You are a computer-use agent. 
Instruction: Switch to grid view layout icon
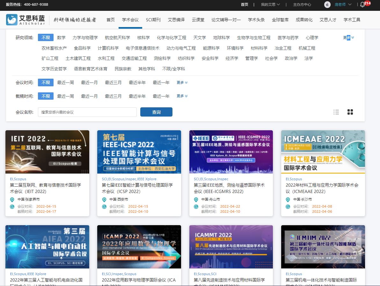(350, 112)
